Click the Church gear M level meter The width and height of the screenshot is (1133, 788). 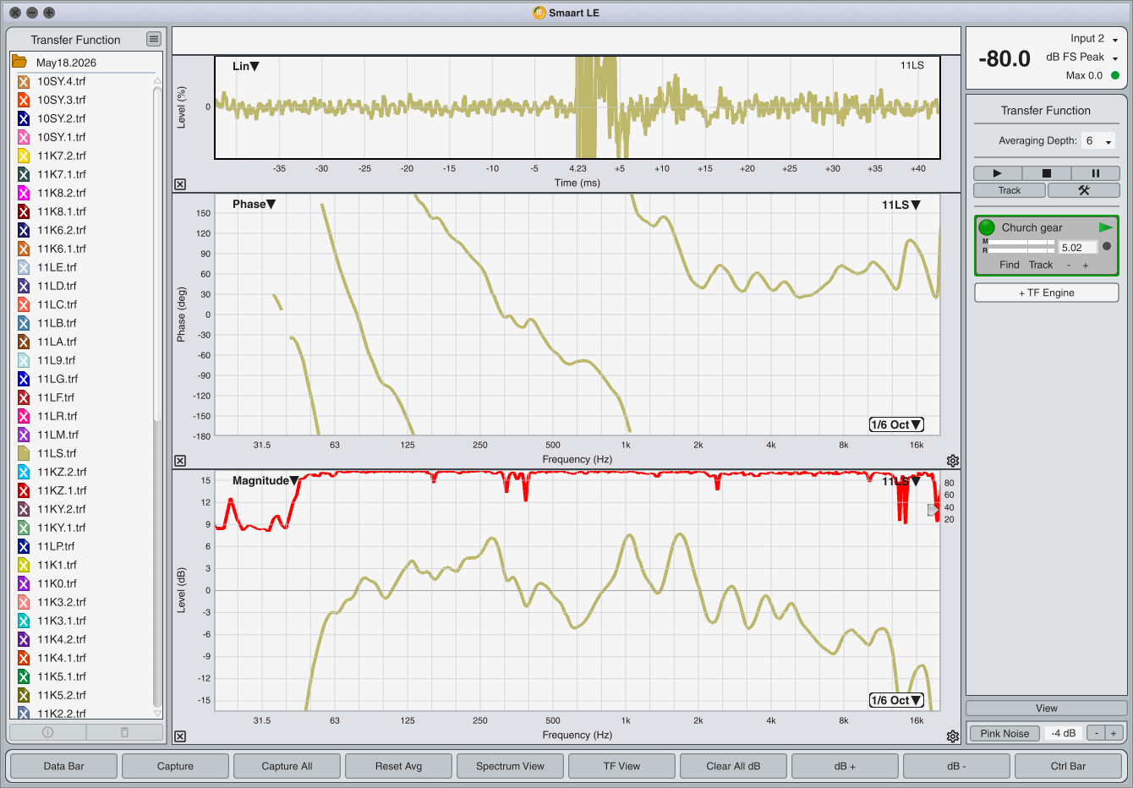(1021, 242)
